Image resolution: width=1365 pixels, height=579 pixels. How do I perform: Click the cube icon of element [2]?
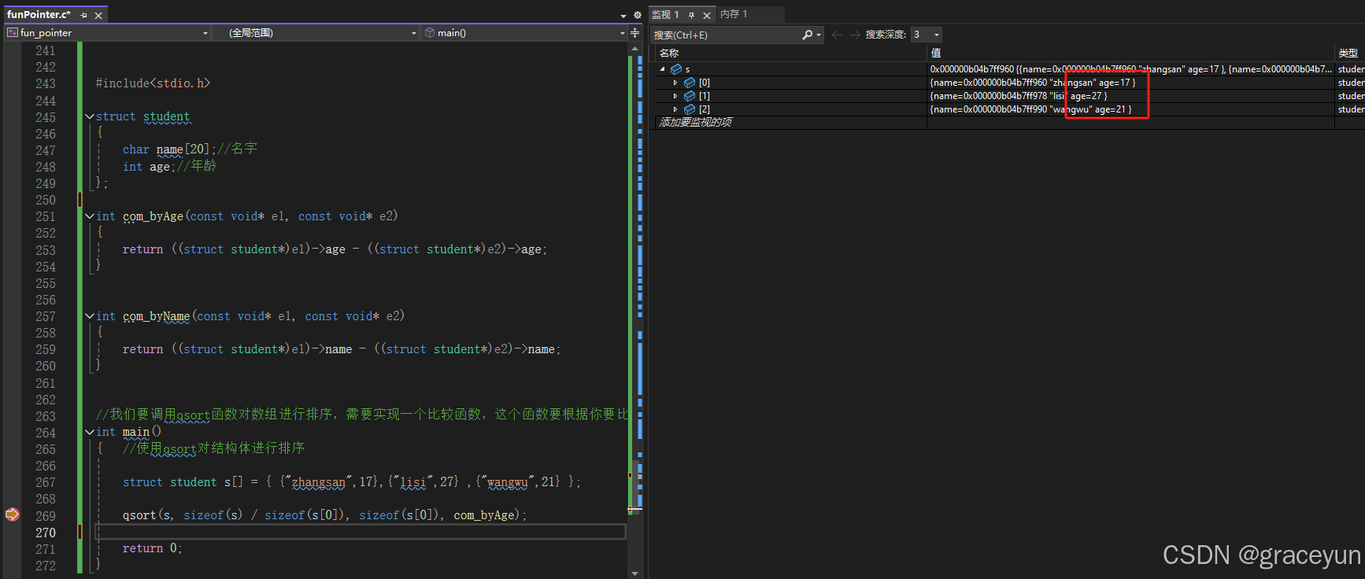click(x=690, y=109)
